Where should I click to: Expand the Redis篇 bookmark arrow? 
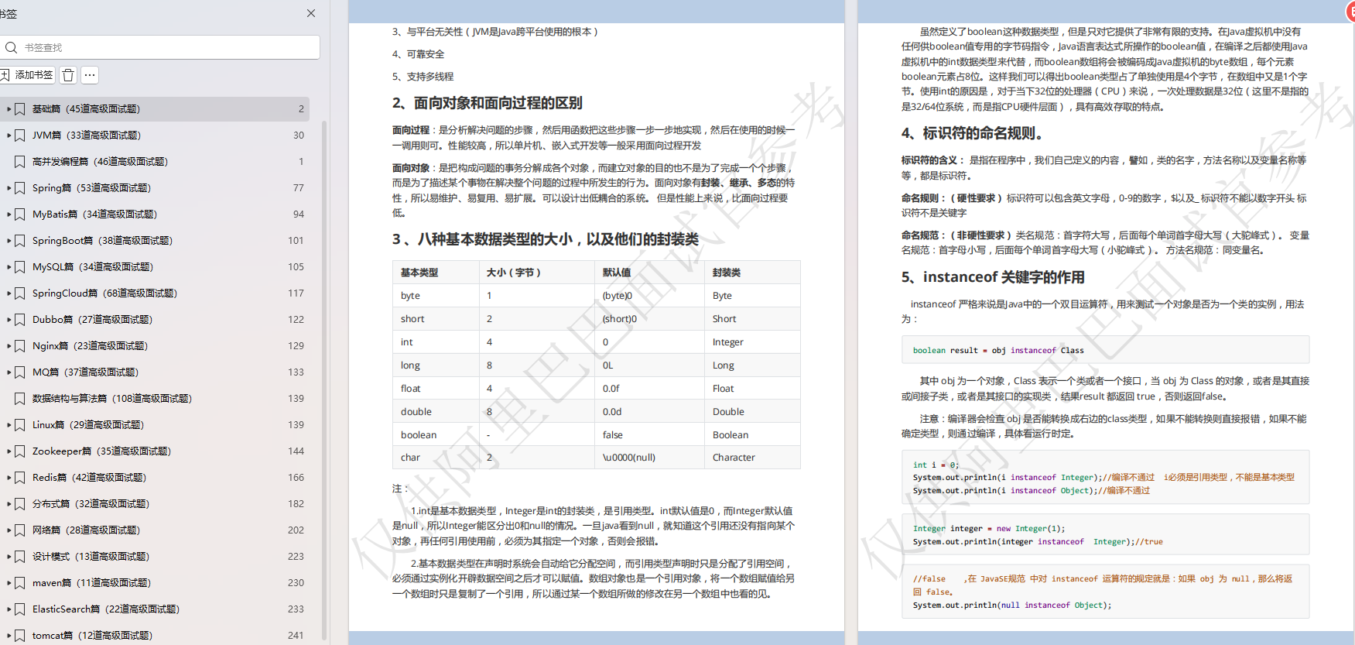(9, 478)
